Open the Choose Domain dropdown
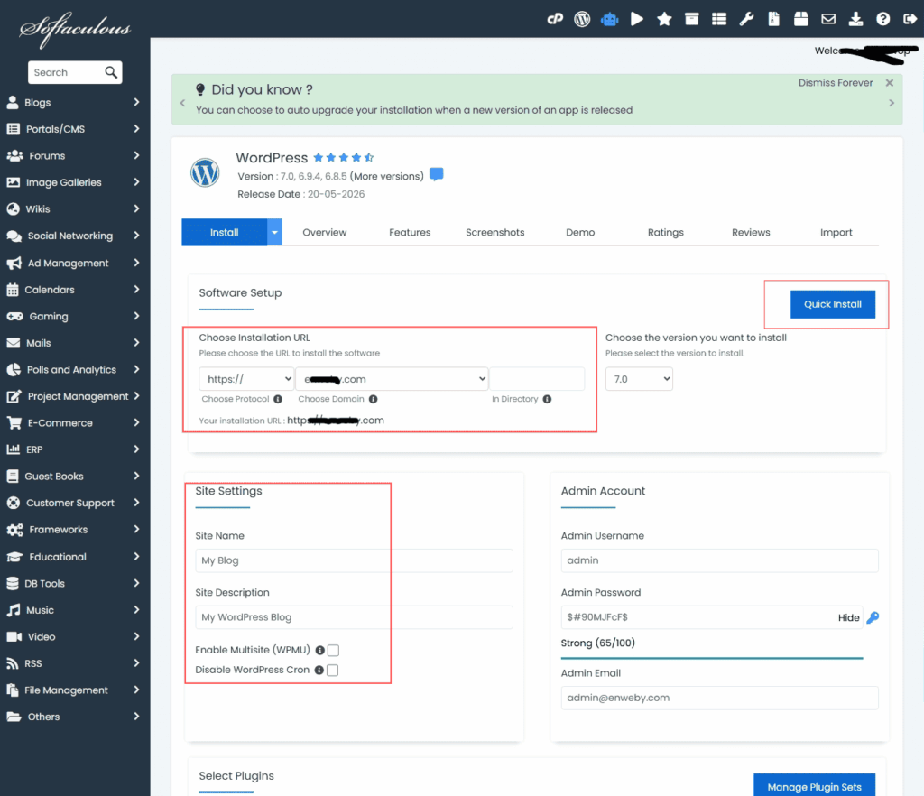Image resolution: width=924 pixels, height=796 pixels. [x=392, y=379]
